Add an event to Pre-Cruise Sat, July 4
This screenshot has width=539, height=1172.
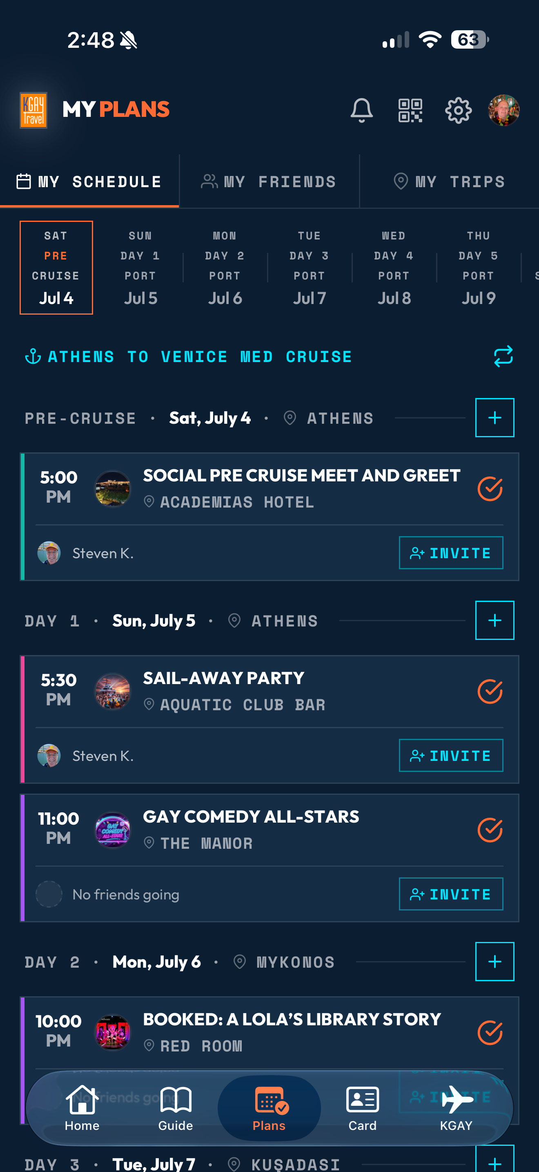coord(494,418)
